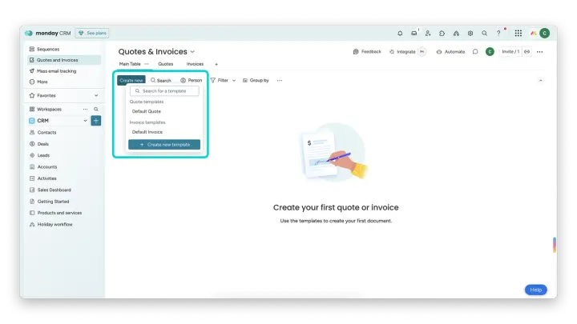The image size is (577, 324).
Task: Click the board member avatar near Invite
Action: pos(490,52)
